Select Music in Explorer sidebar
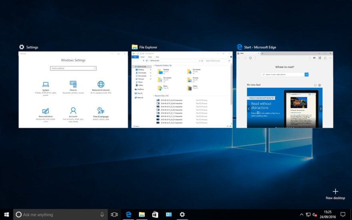The image size is (352, 220). tap(140, 82)
